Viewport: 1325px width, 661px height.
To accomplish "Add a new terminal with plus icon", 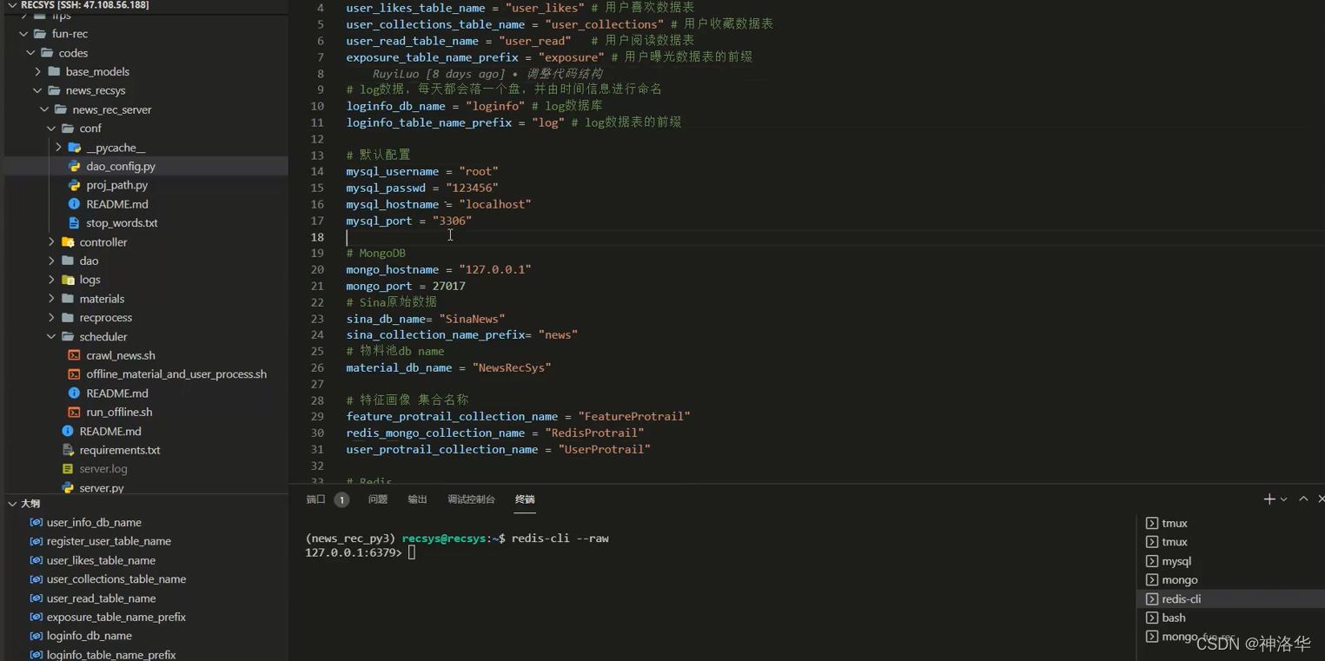I will click(x=1269, y=499).
